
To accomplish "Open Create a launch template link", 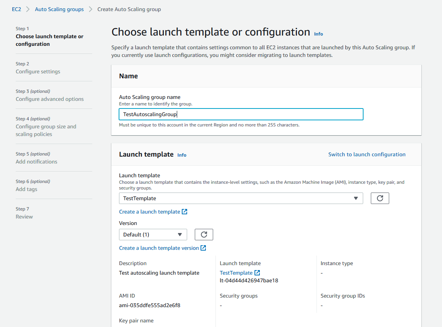I will 150,212.
